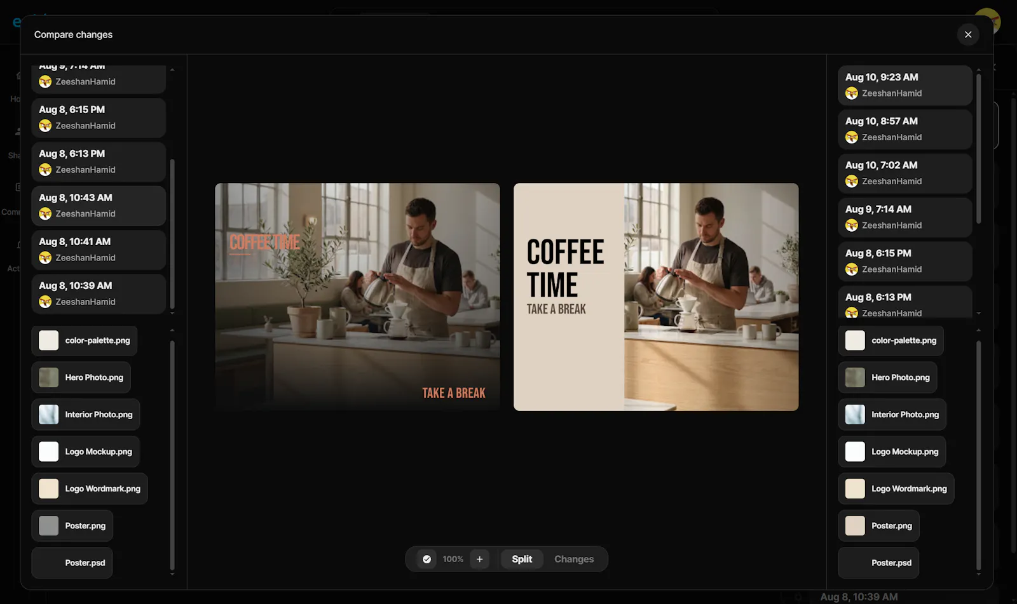Switch to the Changes view tab
Screen dimensions: 1017x604
[x=574, y=559]
